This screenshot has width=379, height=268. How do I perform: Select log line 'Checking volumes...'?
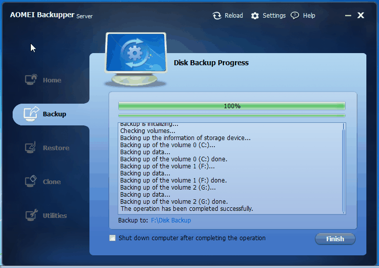[x=148, y=131]
